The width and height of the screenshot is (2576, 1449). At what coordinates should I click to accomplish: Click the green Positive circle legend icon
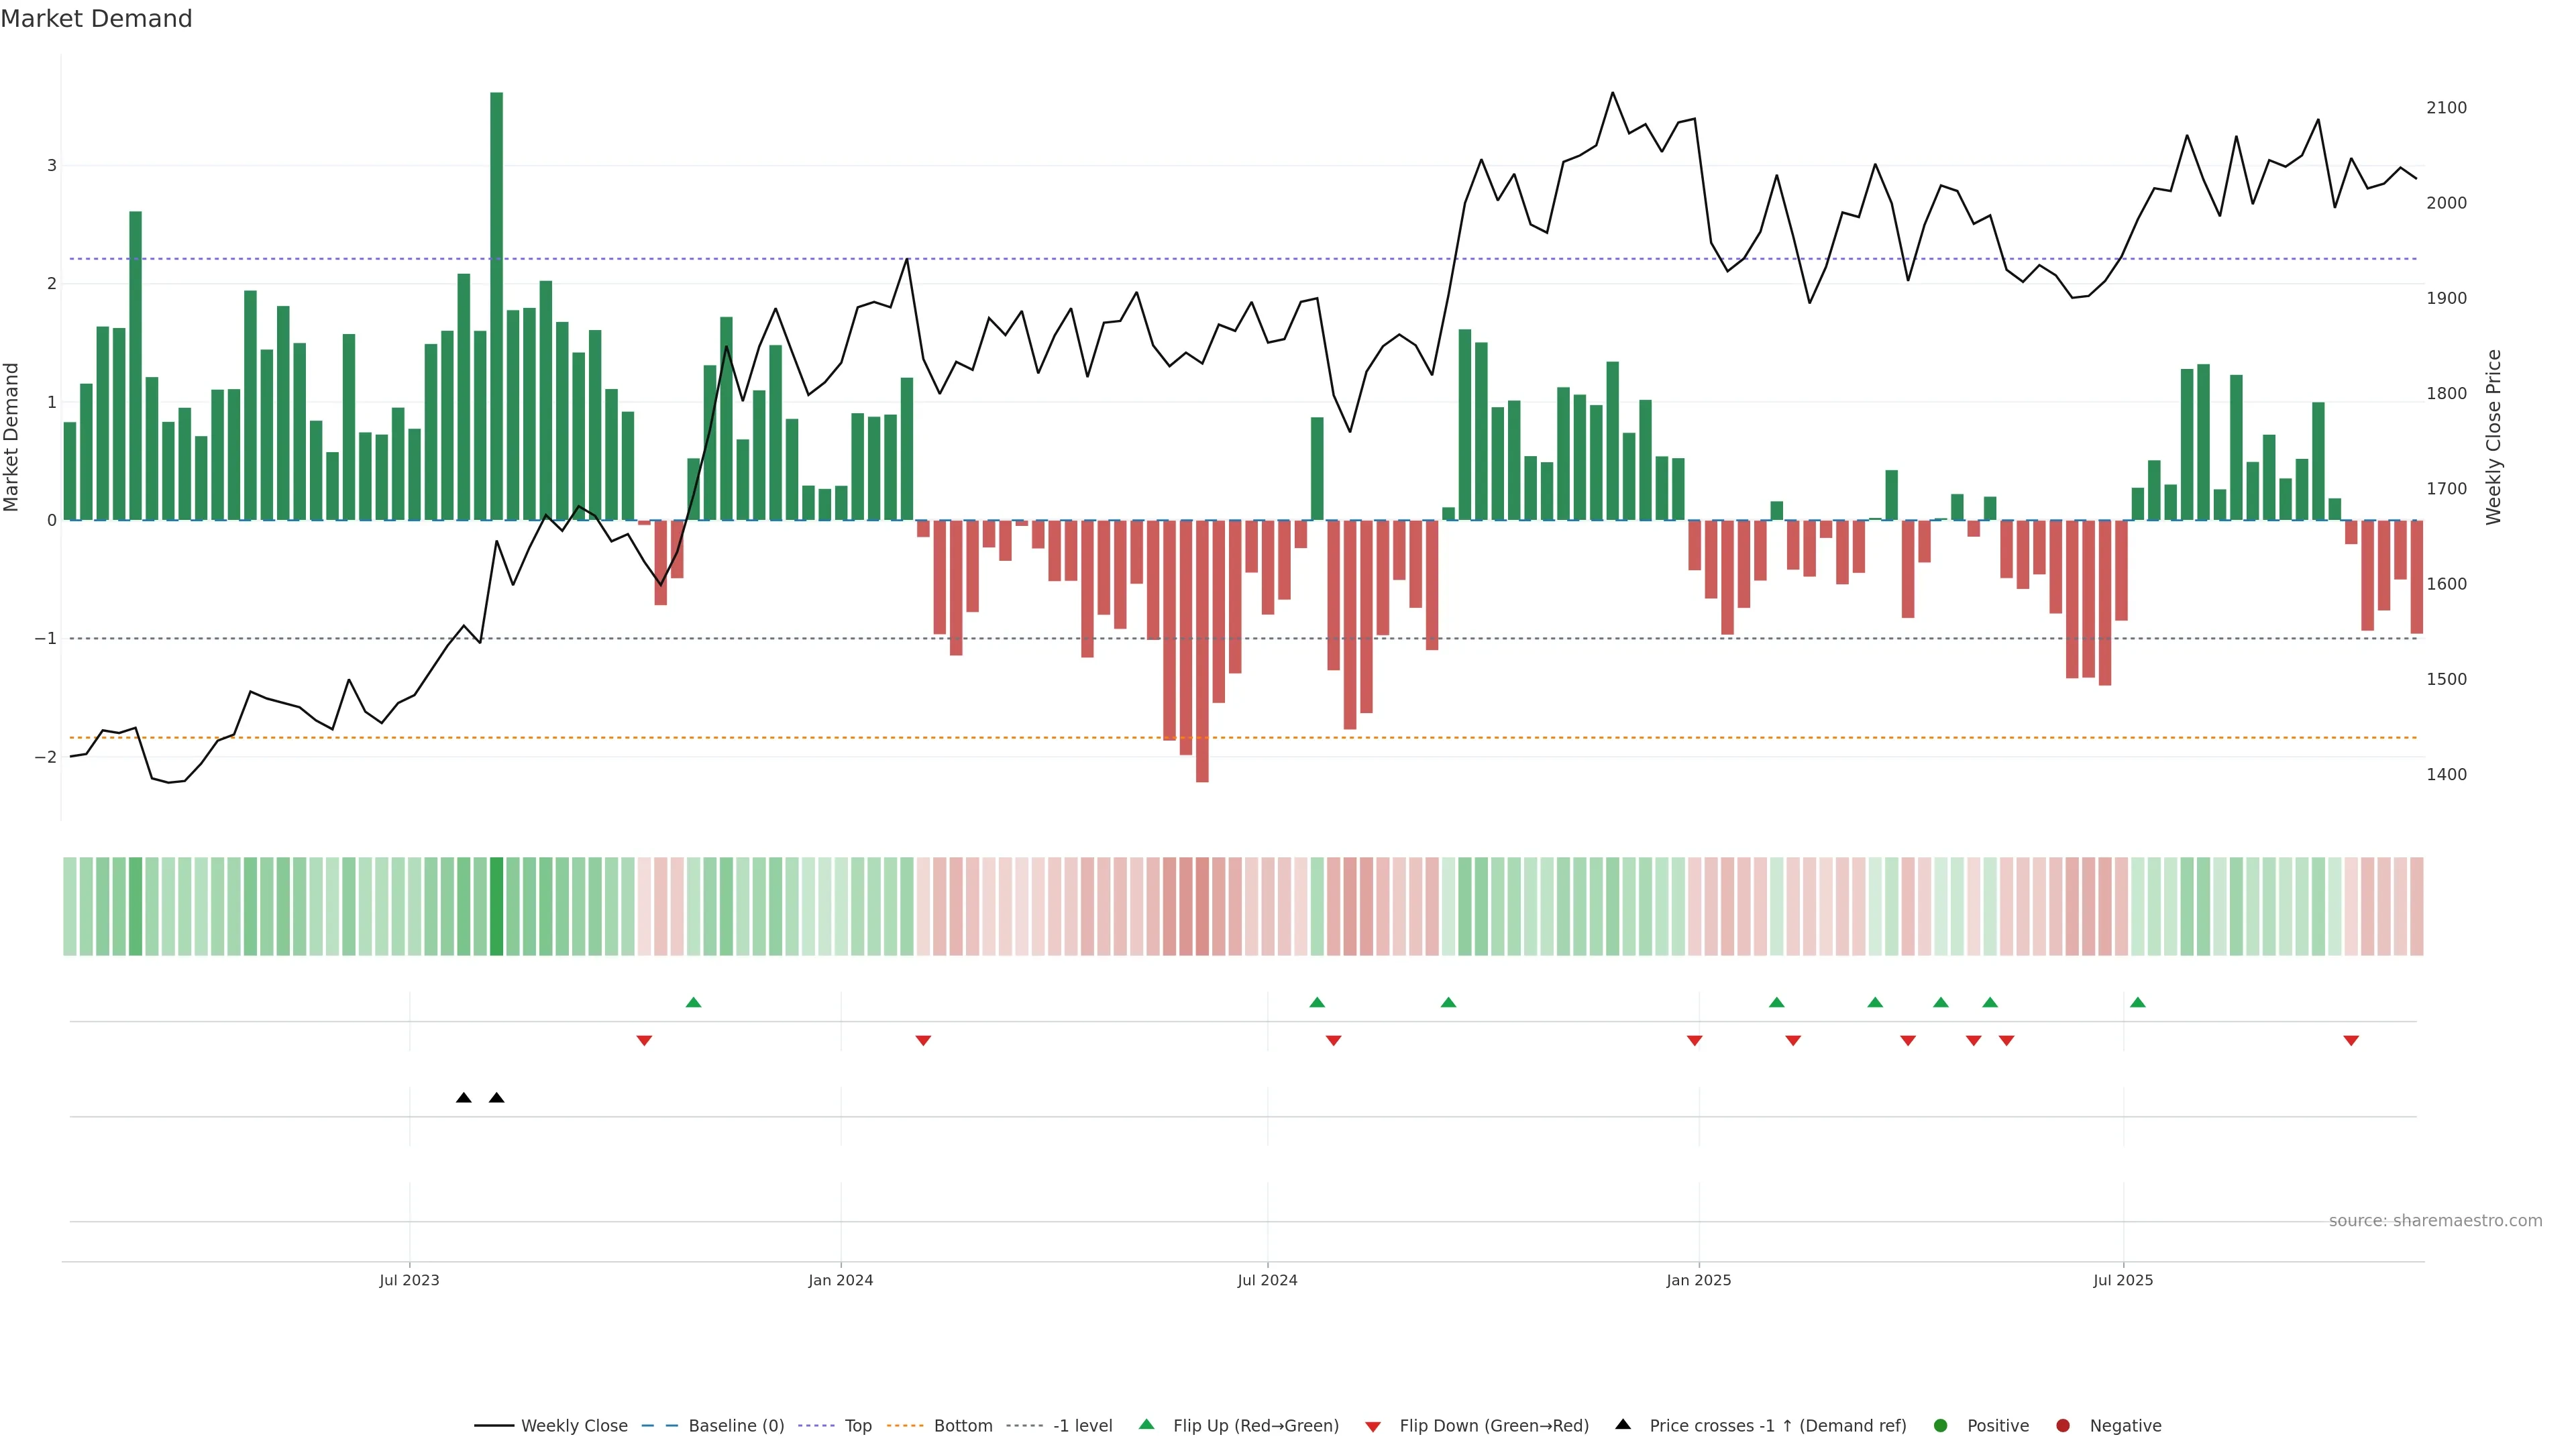pos(1940,1425)
